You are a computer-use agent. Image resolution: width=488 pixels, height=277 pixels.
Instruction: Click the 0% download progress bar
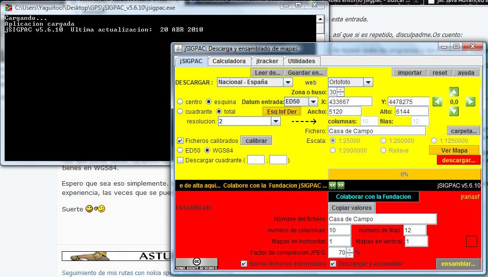click(x=404, y=174)
